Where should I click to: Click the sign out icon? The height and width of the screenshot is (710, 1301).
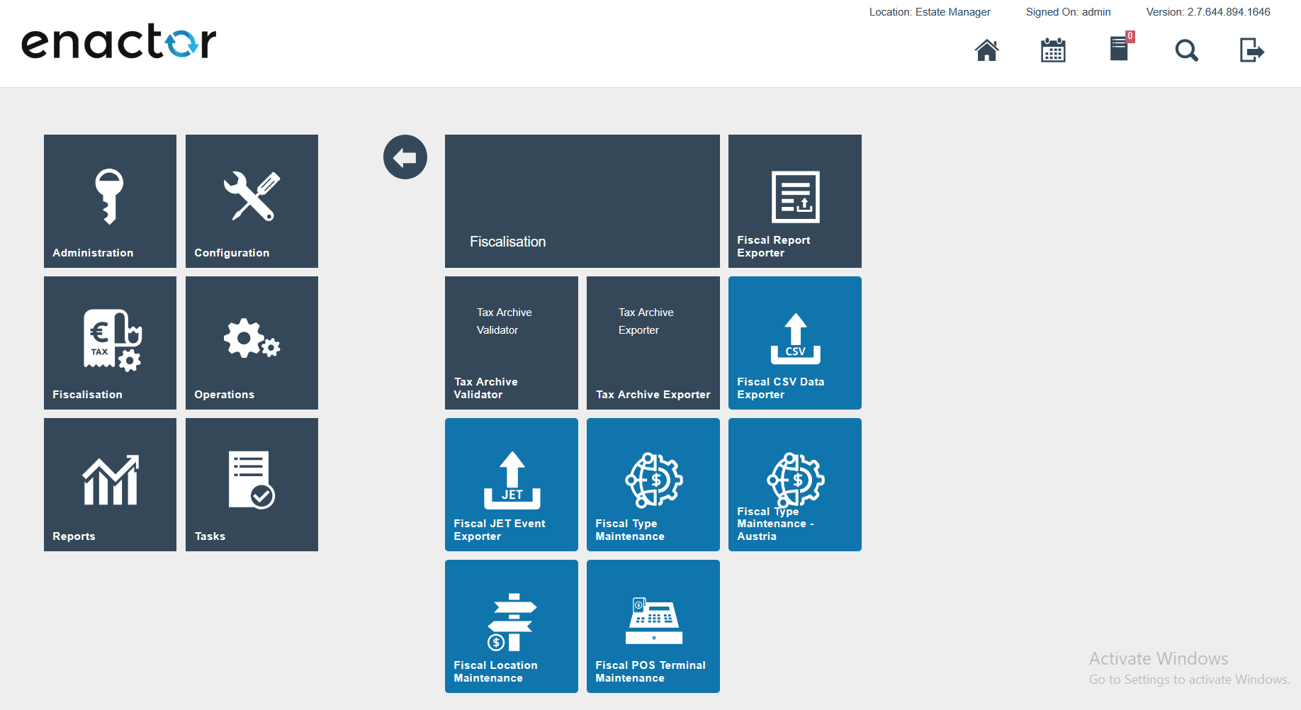(x=1251, y=50)
